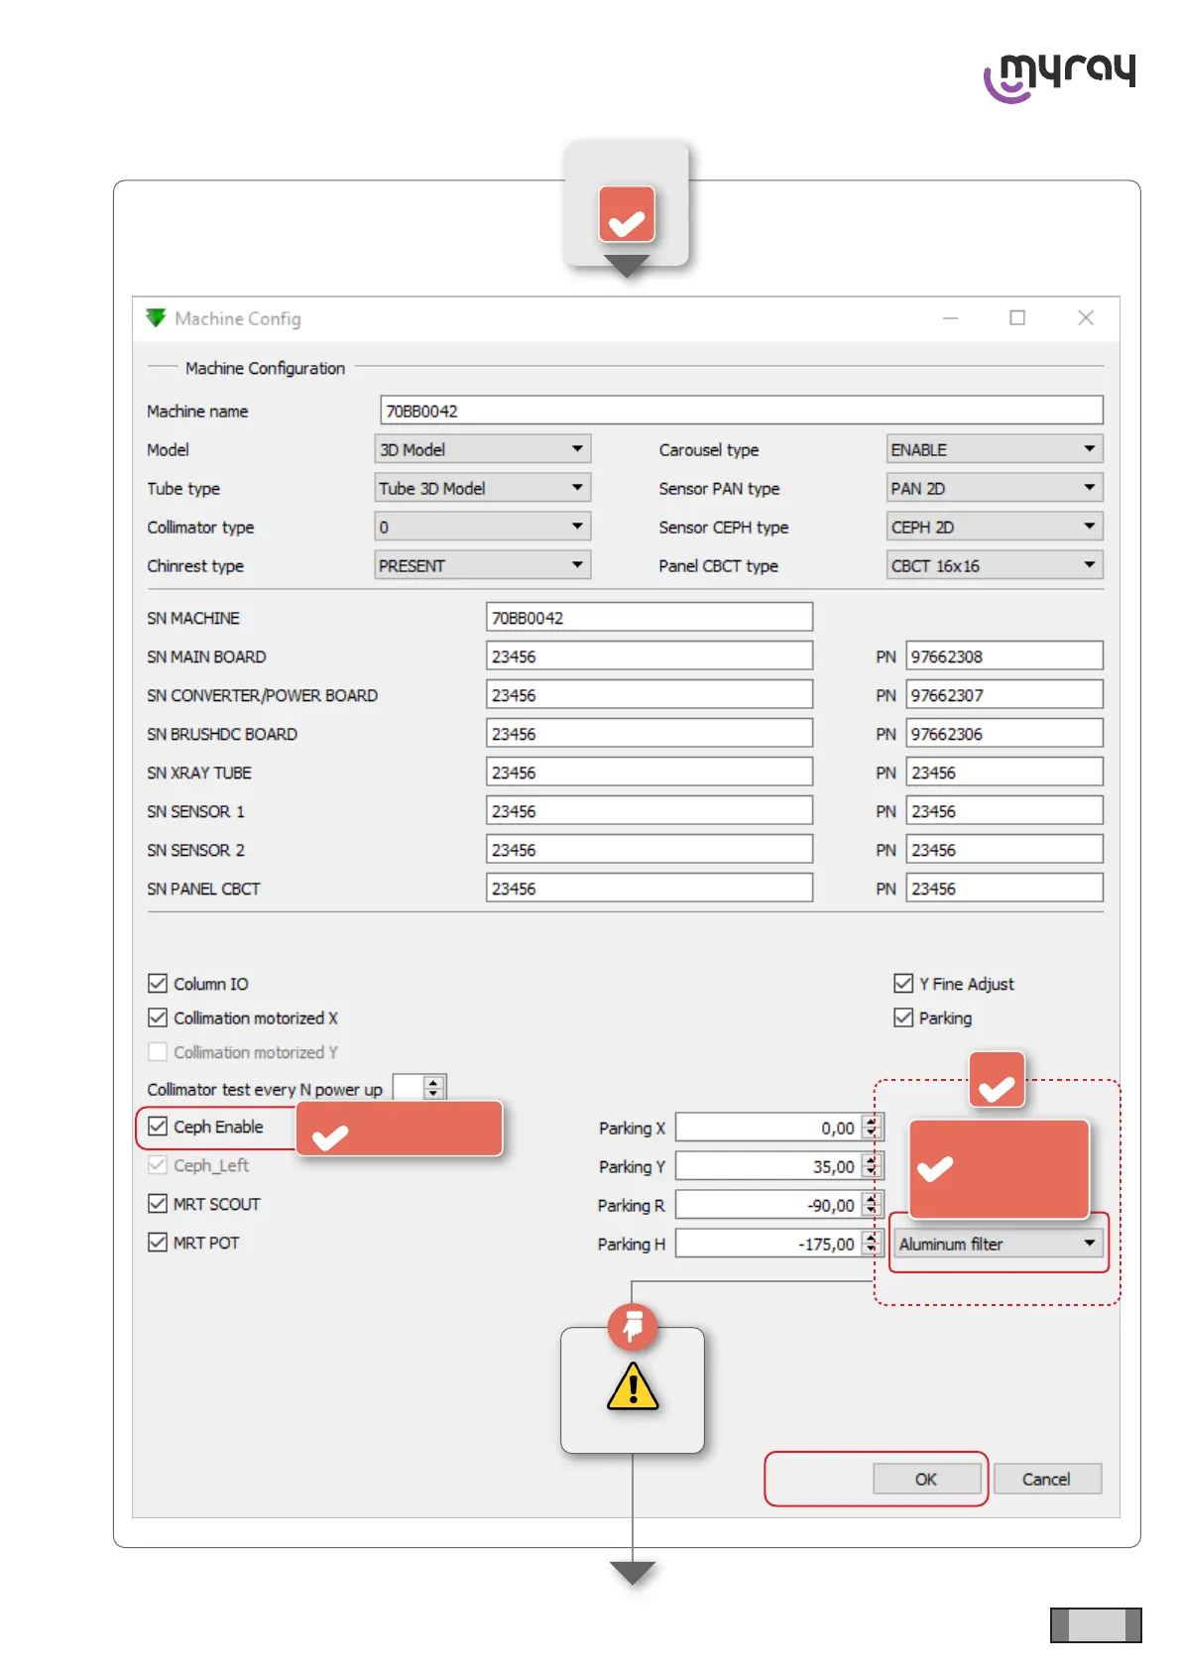Open the Aluminum filter dropdown
Image resolution: width=1181 pixels, height=1670 pixels.
point(998,1244)
